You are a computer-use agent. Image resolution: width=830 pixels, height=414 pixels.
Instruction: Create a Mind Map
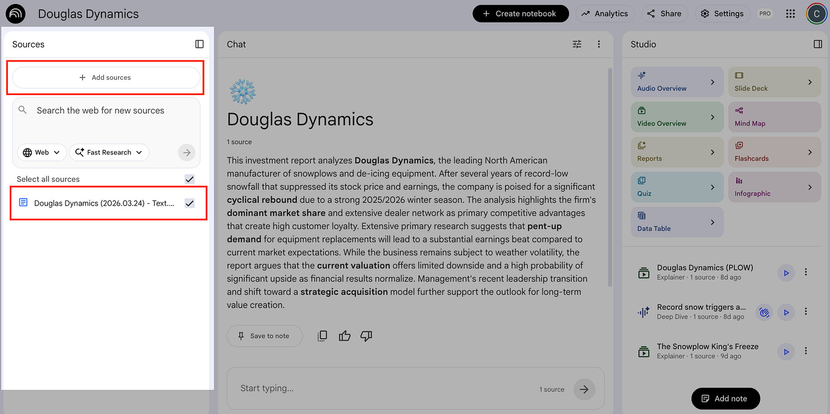(774, 117)
